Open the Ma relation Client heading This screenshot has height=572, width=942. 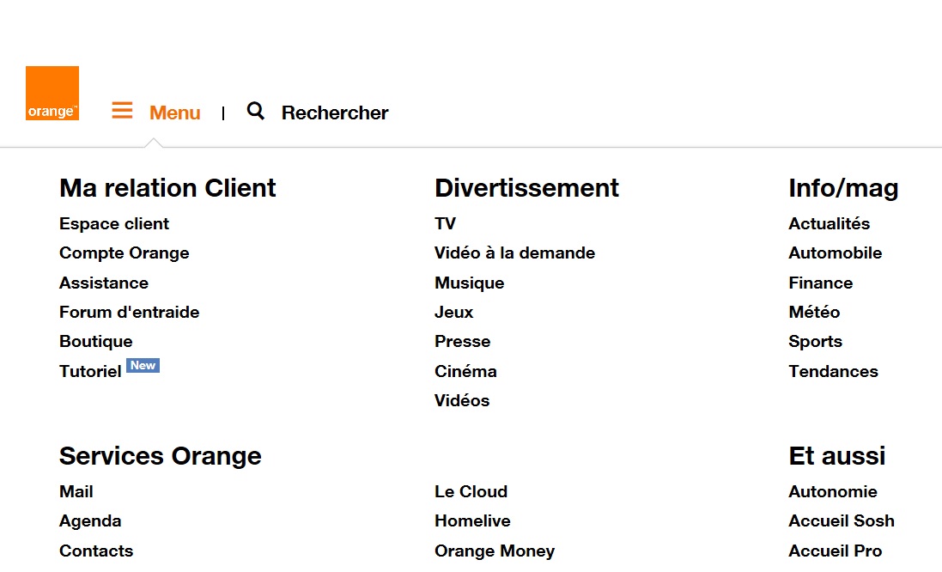coord(167,188)
